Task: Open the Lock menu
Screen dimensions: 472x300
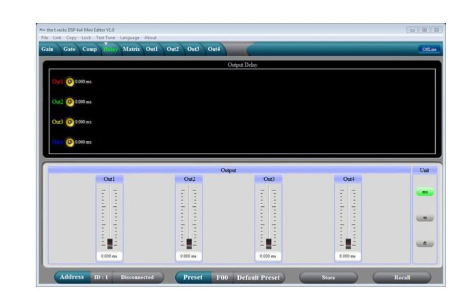Action: (x=86, y=37)
